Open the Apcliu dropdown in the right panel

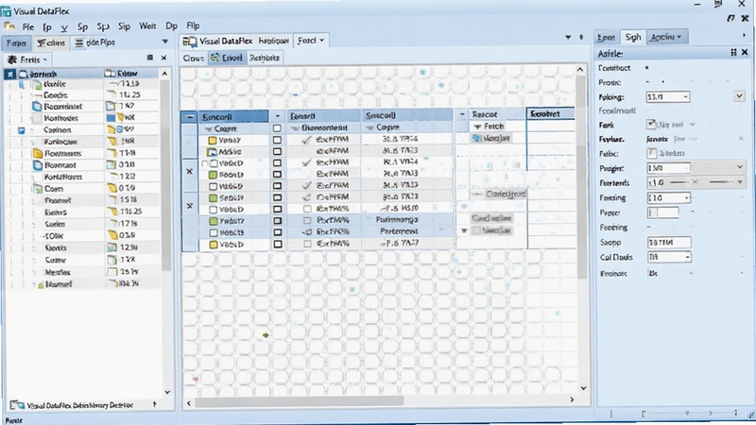tap(666, 37)
